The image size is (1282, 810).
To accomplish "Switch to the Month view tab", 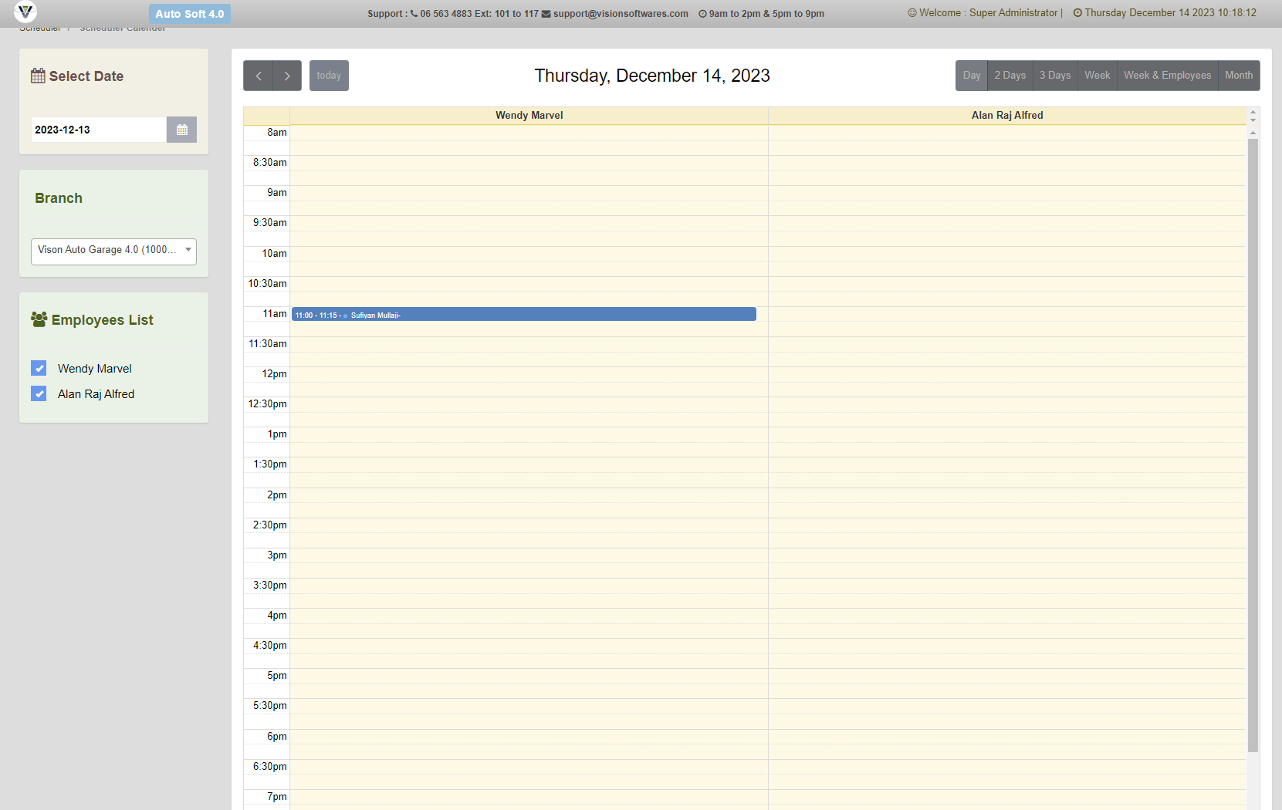I will [1238, 76].
